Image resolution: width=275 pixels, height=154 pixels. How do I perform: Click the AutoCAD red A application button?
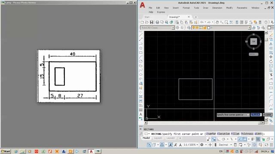[142, 5]
